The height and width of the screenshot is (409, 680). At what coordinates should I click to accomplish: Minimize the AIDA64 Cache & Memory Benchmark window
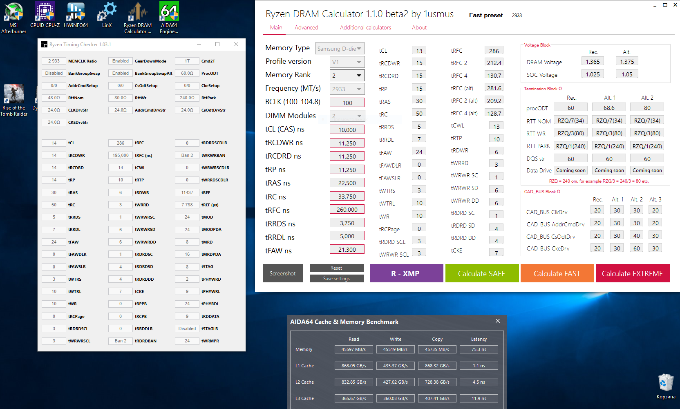pyautogui.click(x=479, y=321)
